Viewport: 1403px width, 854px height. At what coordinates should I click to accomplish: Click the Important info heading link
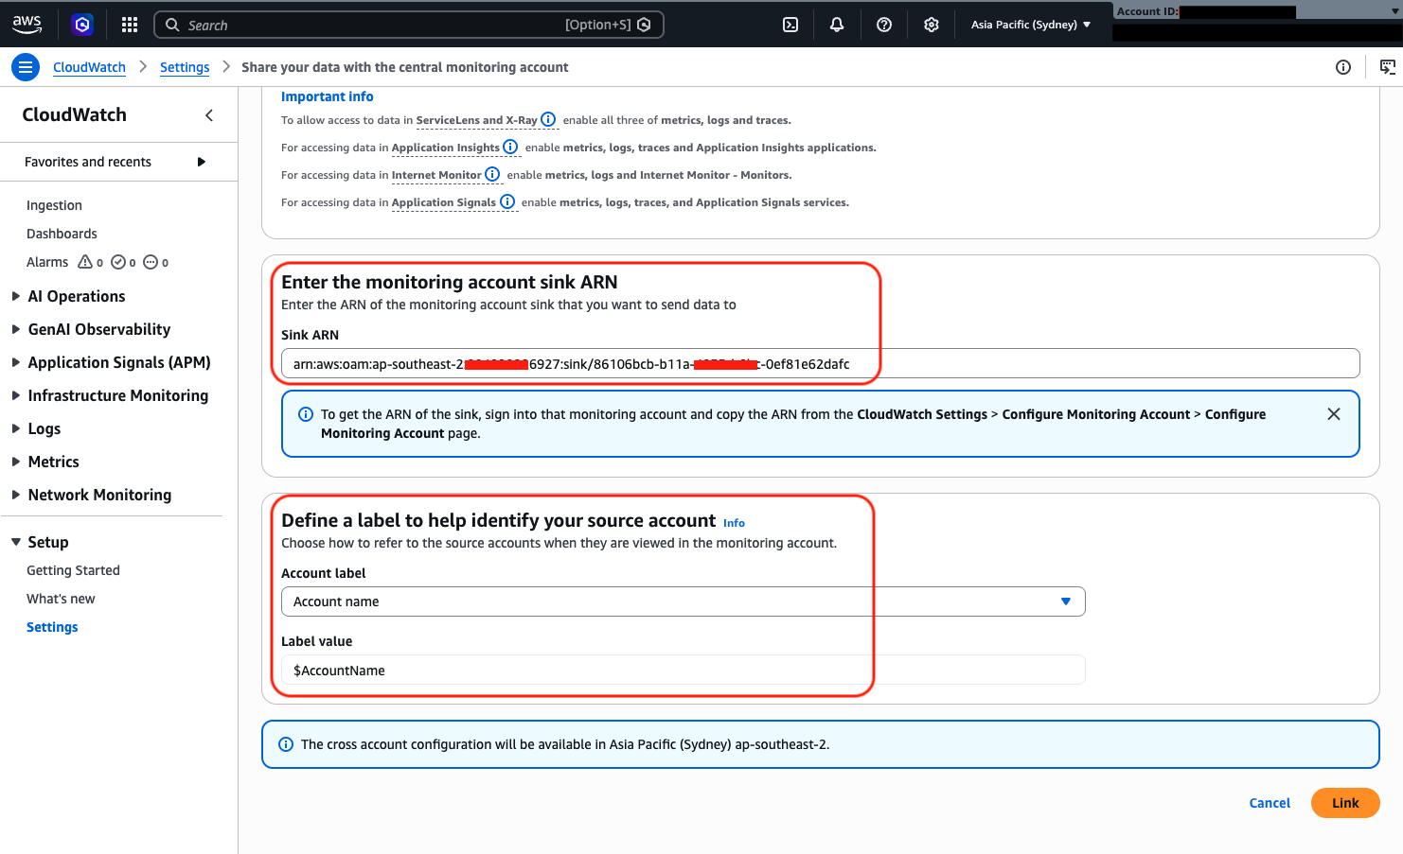point(328,96)
